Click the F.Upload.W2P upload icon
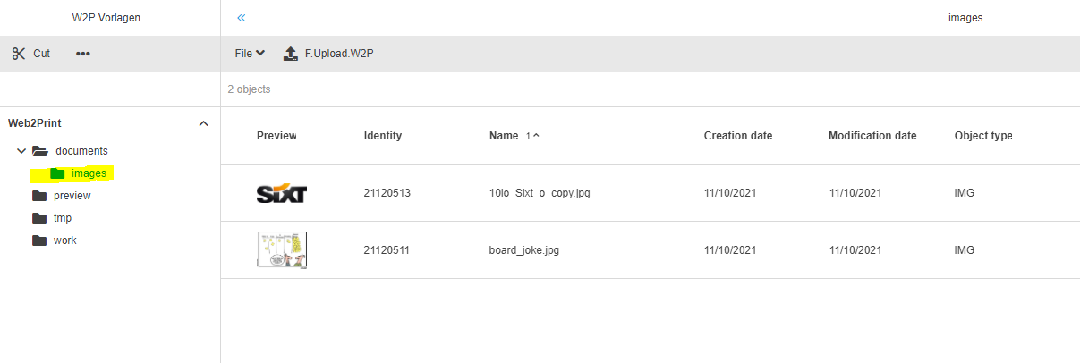Image resolution: width=1080 pixels, height=363 pixels. point(290,54)
